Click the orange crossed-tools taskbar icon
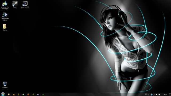This screenshot has height=96, width=171. click(14, 94)
